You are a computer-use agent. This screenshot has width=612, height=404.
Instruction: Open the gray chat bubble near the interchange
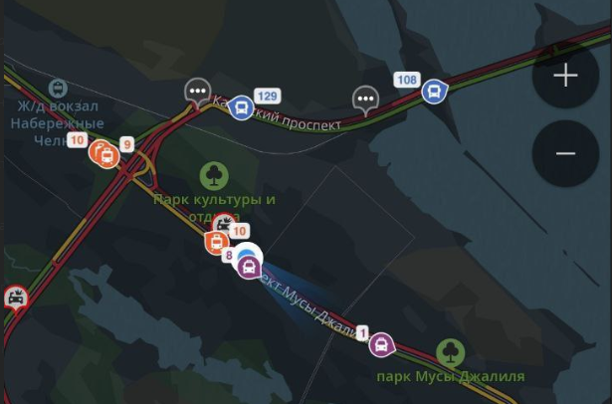coord(198,93)
